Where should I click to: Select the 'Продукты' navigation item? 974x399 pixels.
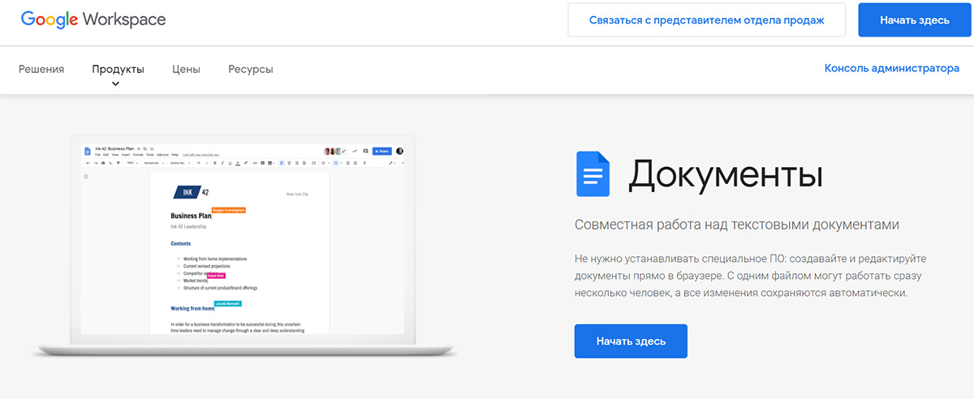(x=118, y=70)
